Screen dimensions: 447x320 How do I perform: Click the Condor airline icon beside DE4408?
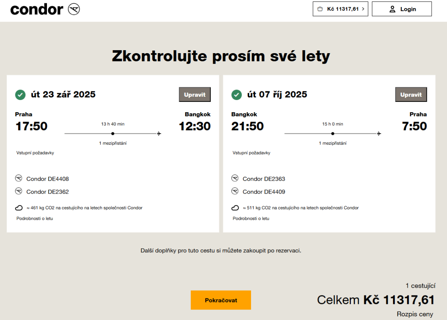19,178
